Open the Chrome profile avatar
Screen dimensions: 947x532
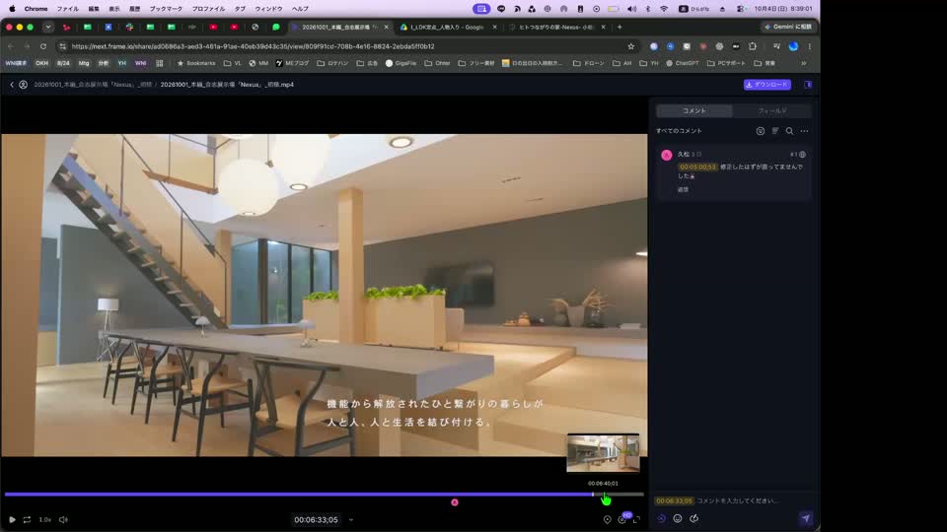[x=793, y=46]
